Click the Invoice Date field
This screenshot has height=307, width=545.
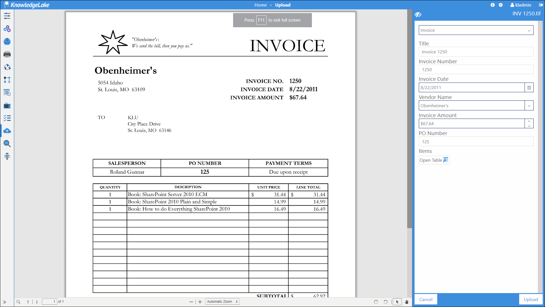pos(472,87)
